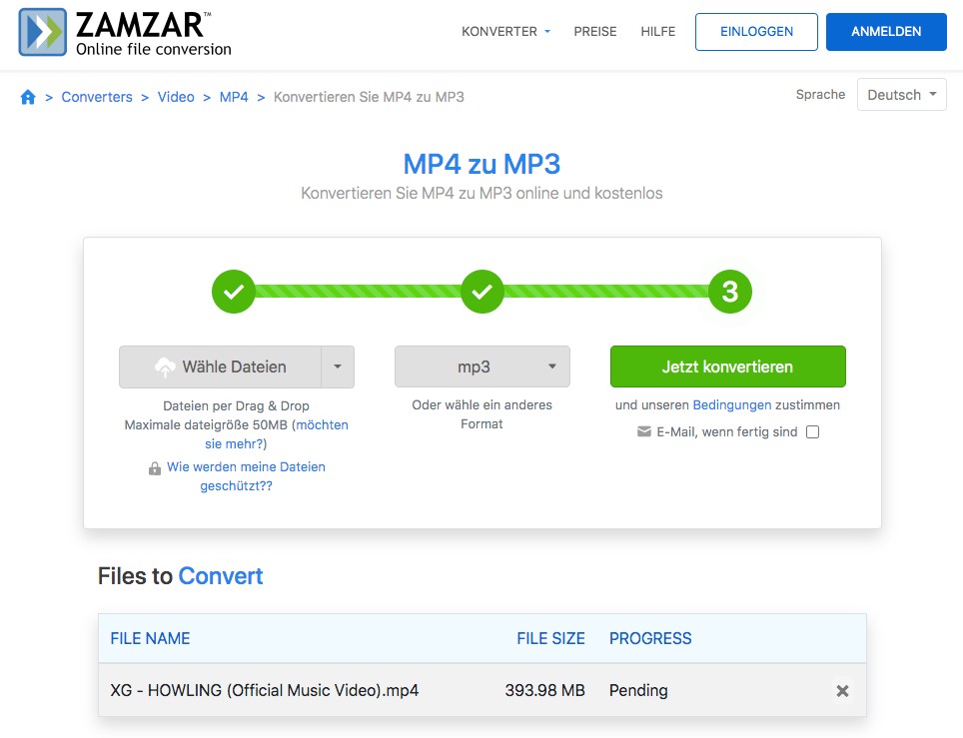Click the 'Dateien per Drag & Drop' text

point(236,405)
